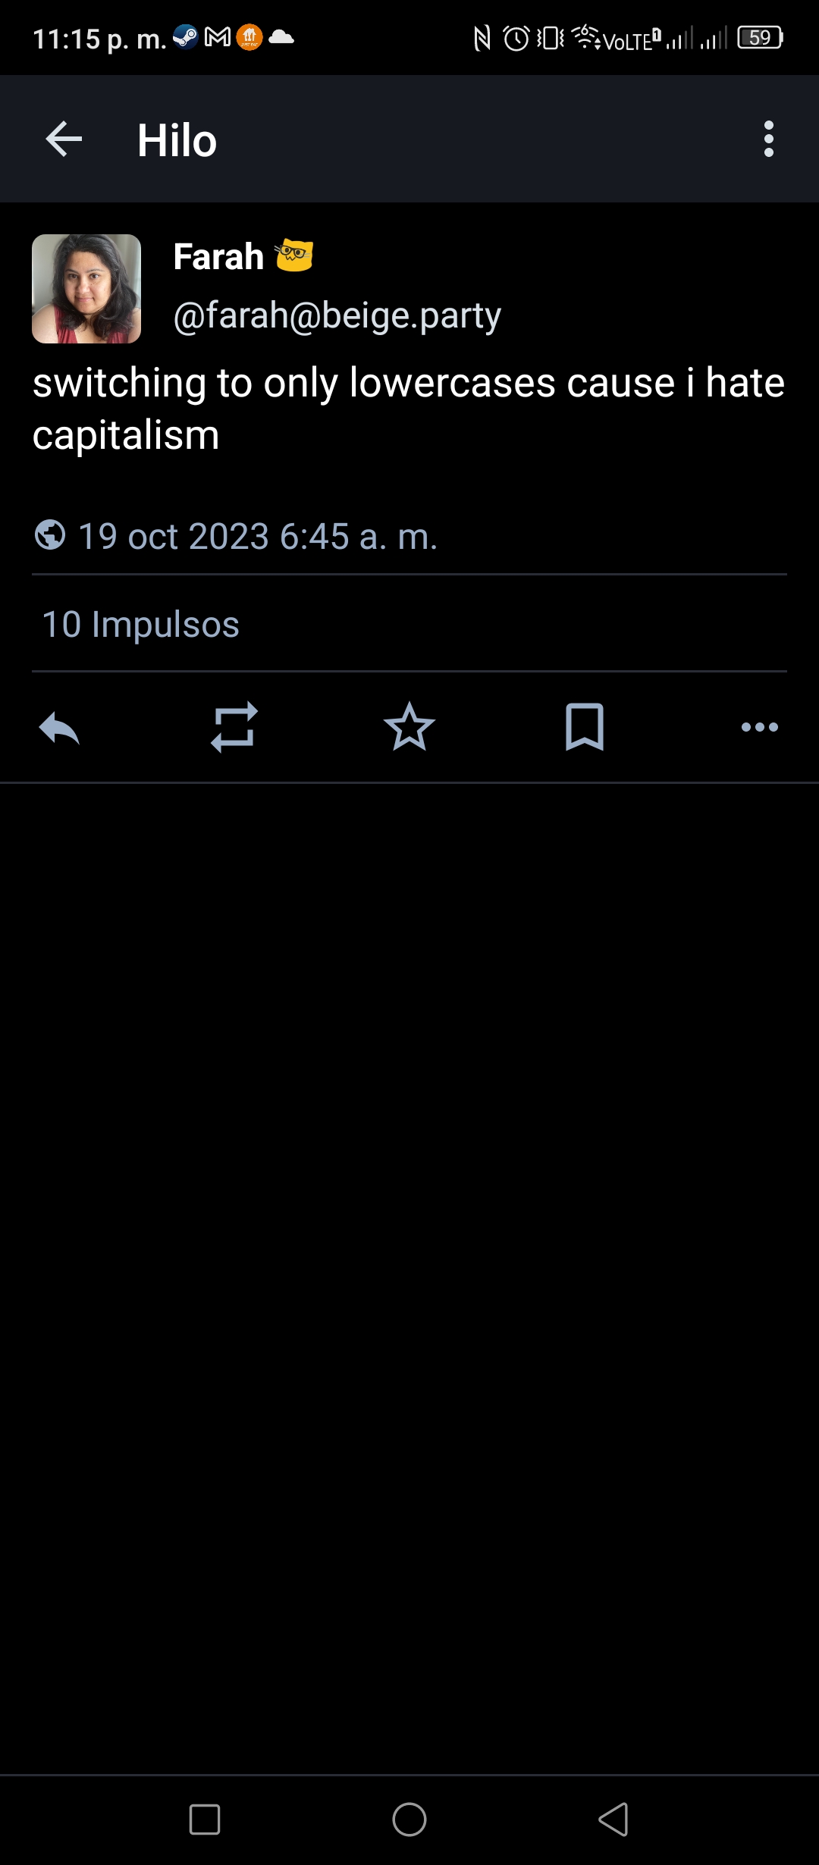Image resolution: width=819 pixels, height=1865 pixels.
Task: Open the three-dot overflow menu in header
Action: coord(768,139)
